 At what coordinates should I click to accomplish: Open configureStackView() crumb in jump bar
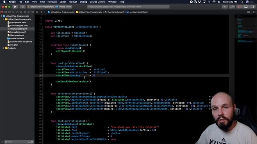pos(137,12)
